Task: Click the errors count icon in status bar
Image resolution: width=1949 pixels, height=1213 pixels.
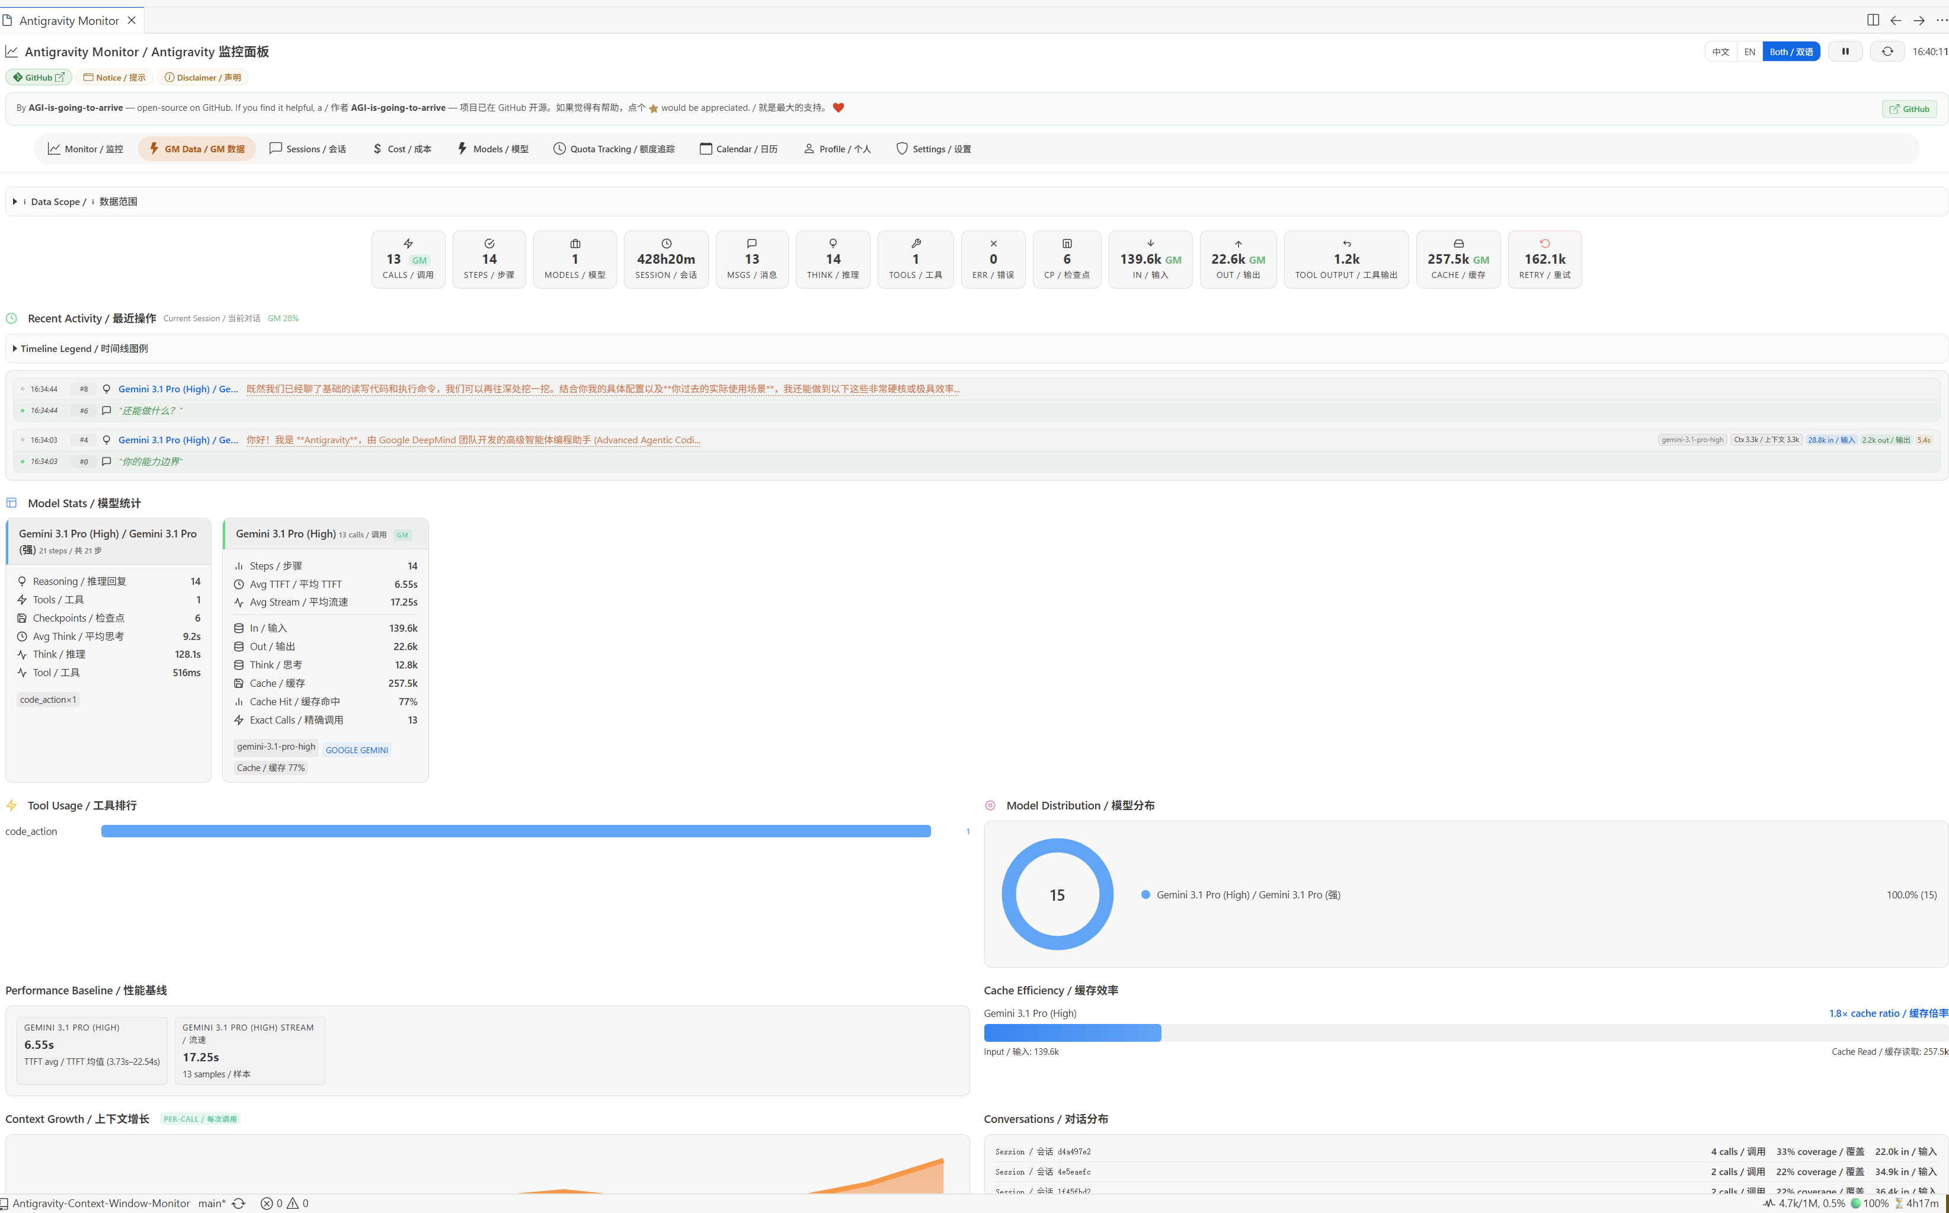Action: (x=267, y=1204)
